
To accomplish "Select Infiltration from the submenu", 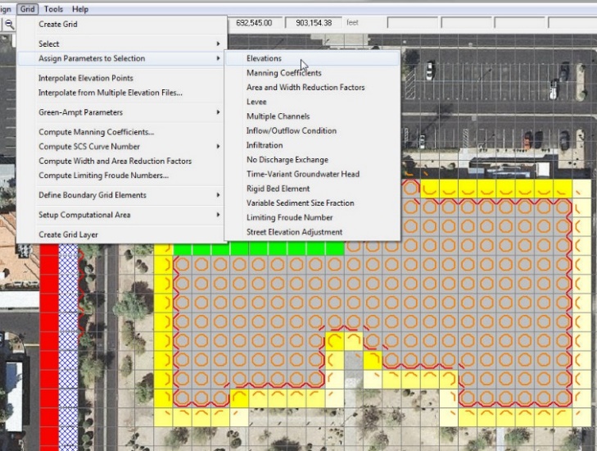I will [x=265, y=145].
